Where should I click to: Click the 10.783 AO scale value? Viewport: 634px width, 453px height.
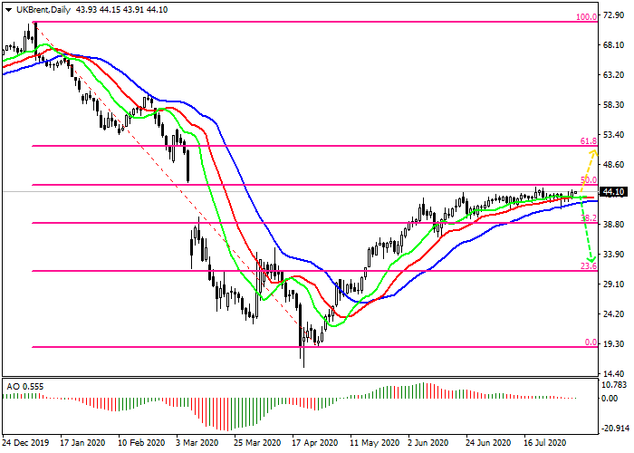[614, 385]
